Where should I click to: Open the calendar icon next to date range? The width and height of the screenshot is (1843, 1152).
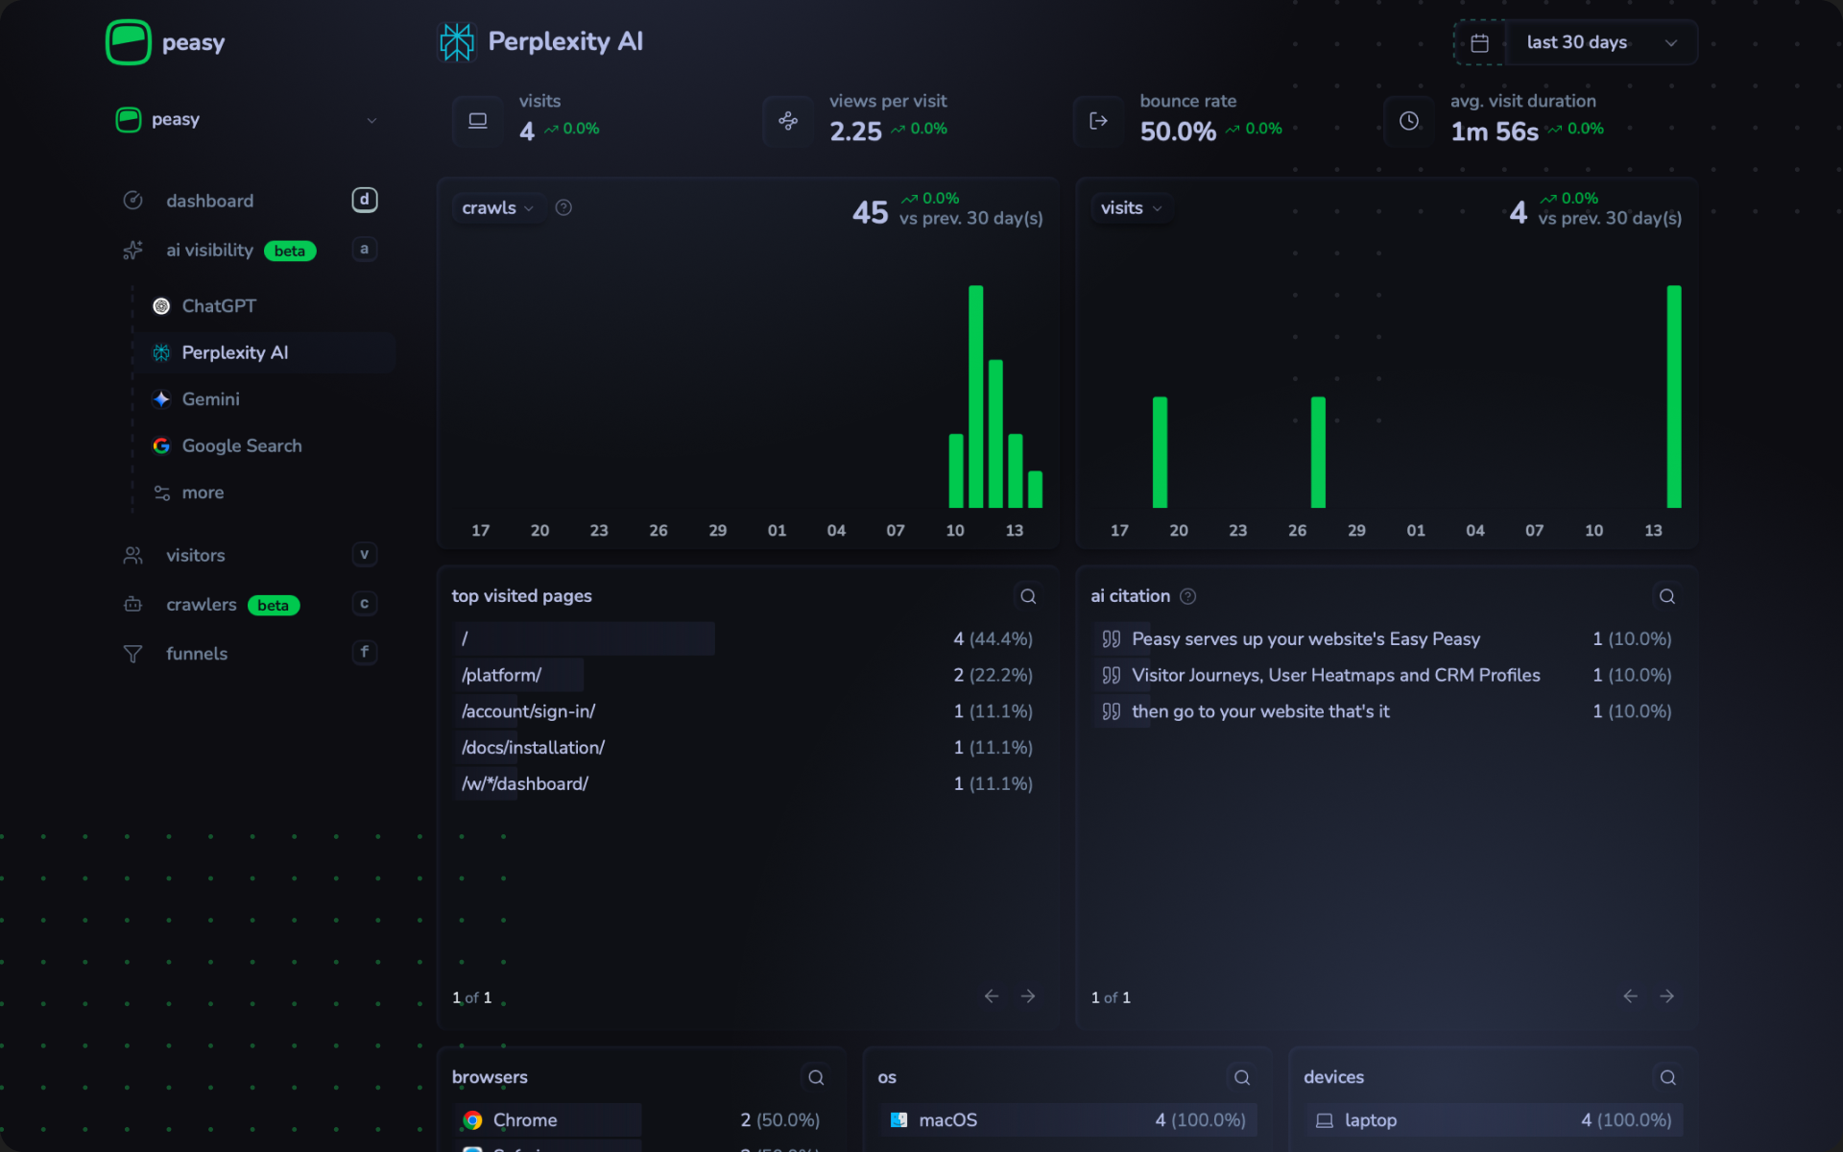(x=1479, y=42)
